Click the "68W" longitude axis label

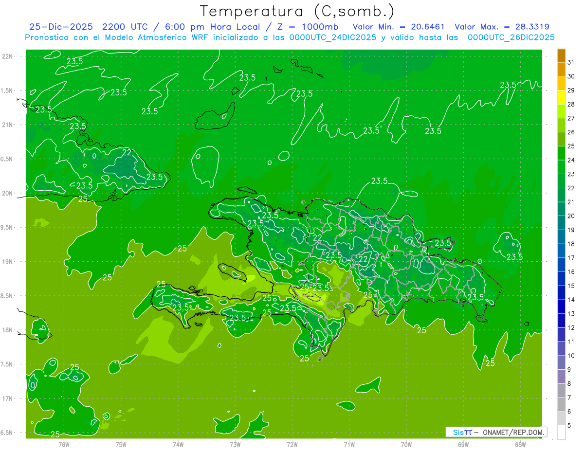520,444
